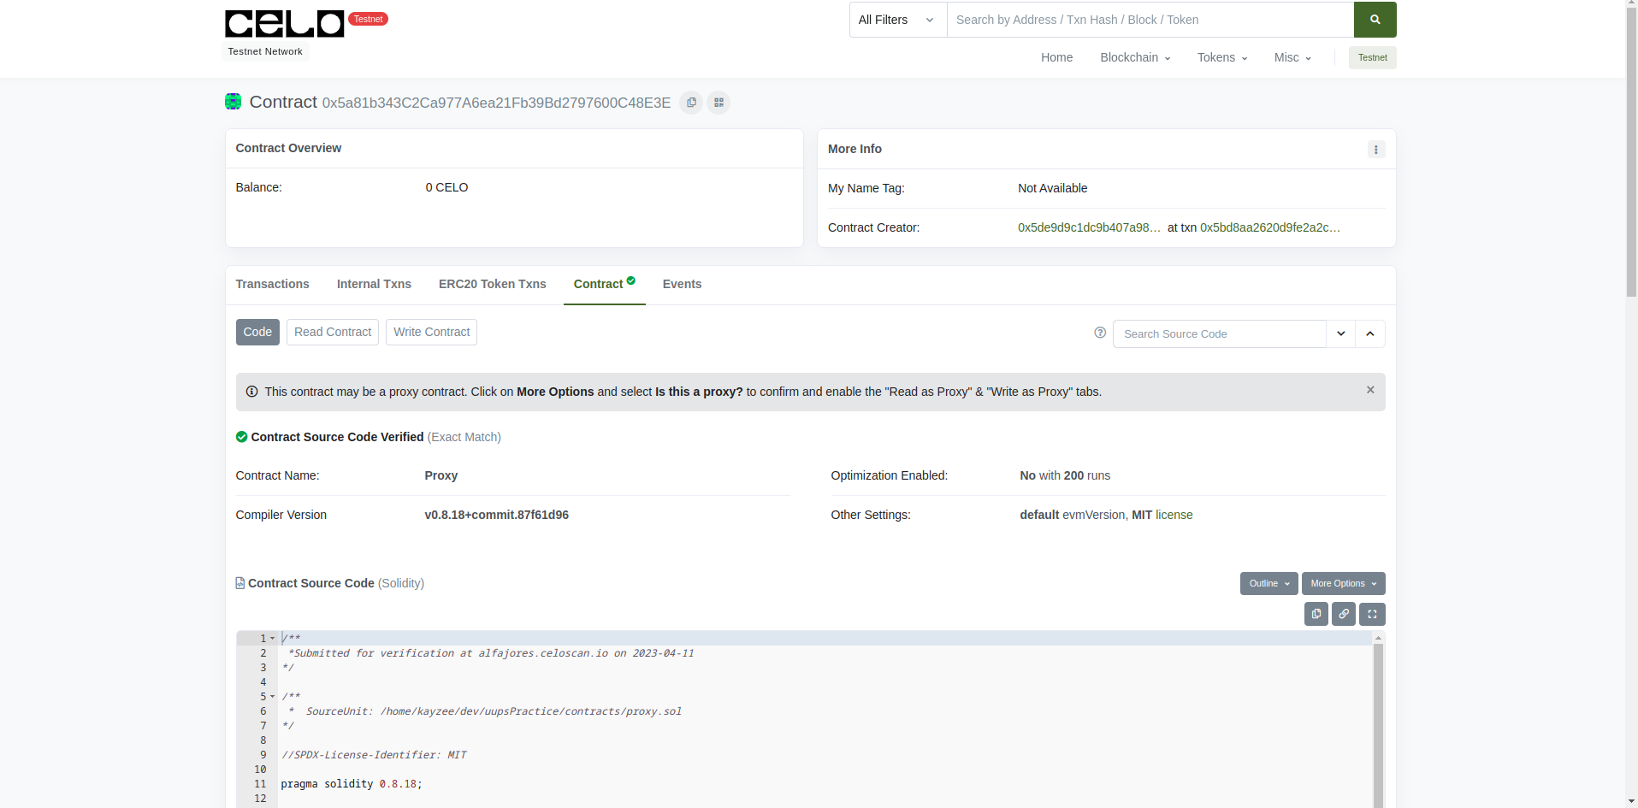Copy permalink to source code
Screen dimensions: 1638x808
(1344, 614)
